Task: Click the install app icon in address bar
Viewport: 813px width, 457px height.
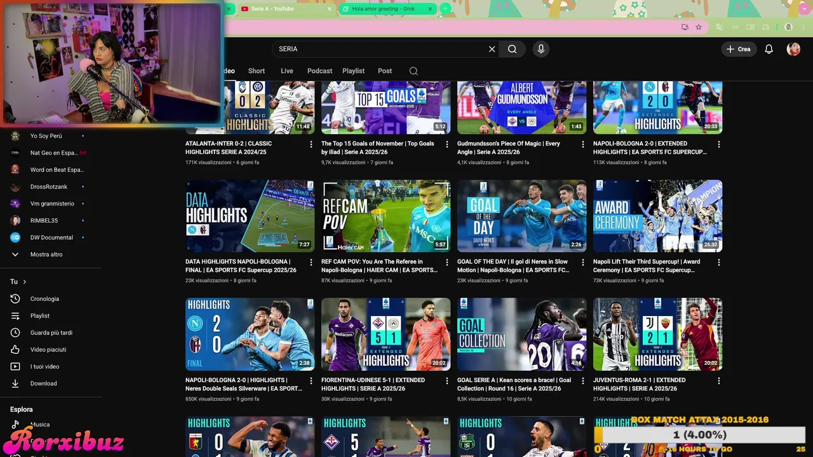Action: point(685,27)
